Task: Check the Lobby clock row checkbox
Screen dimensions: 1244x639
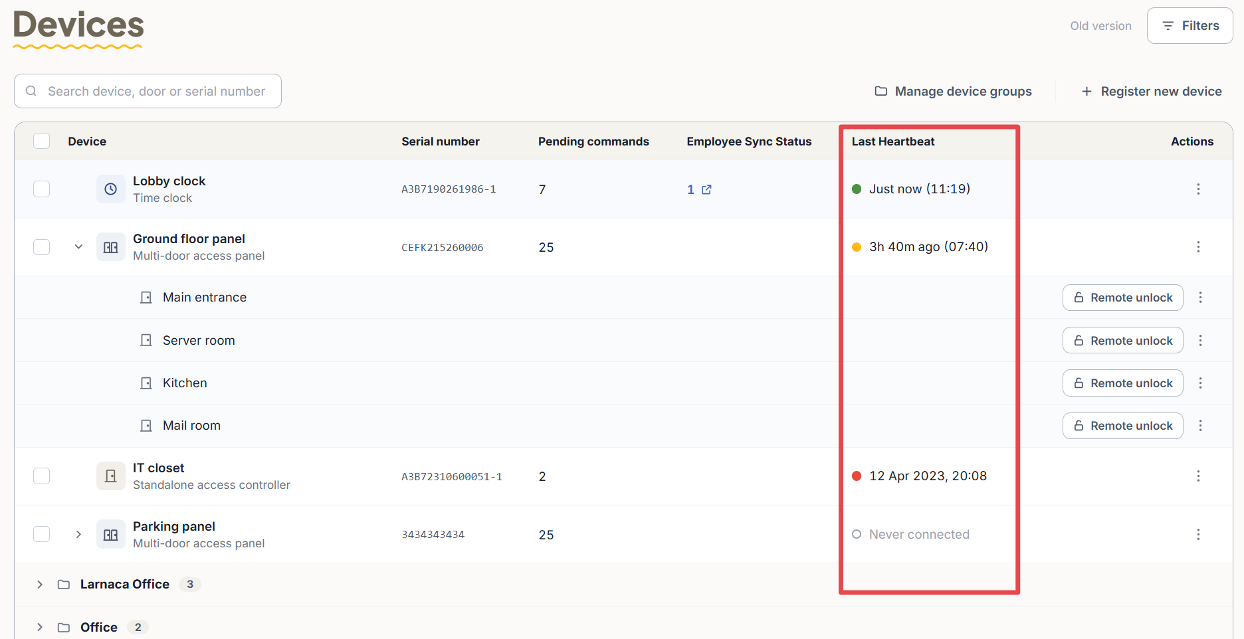Action: pyautogui.click(x=42, y=189)
